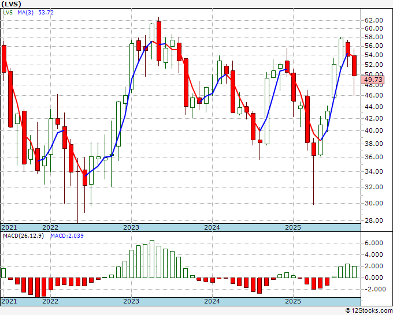The width and height of the screenshot is (393, 315).
Task: Click the 44.00 price axis label
Action: coord(374,107)
